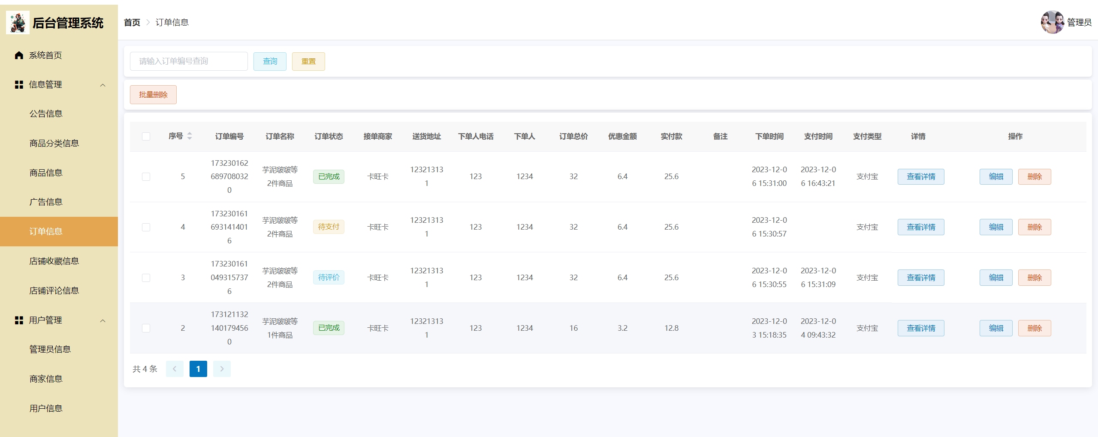Screen dimensions: 1098x437
Task: View details of order row 2
Action: tap(921, 328)
